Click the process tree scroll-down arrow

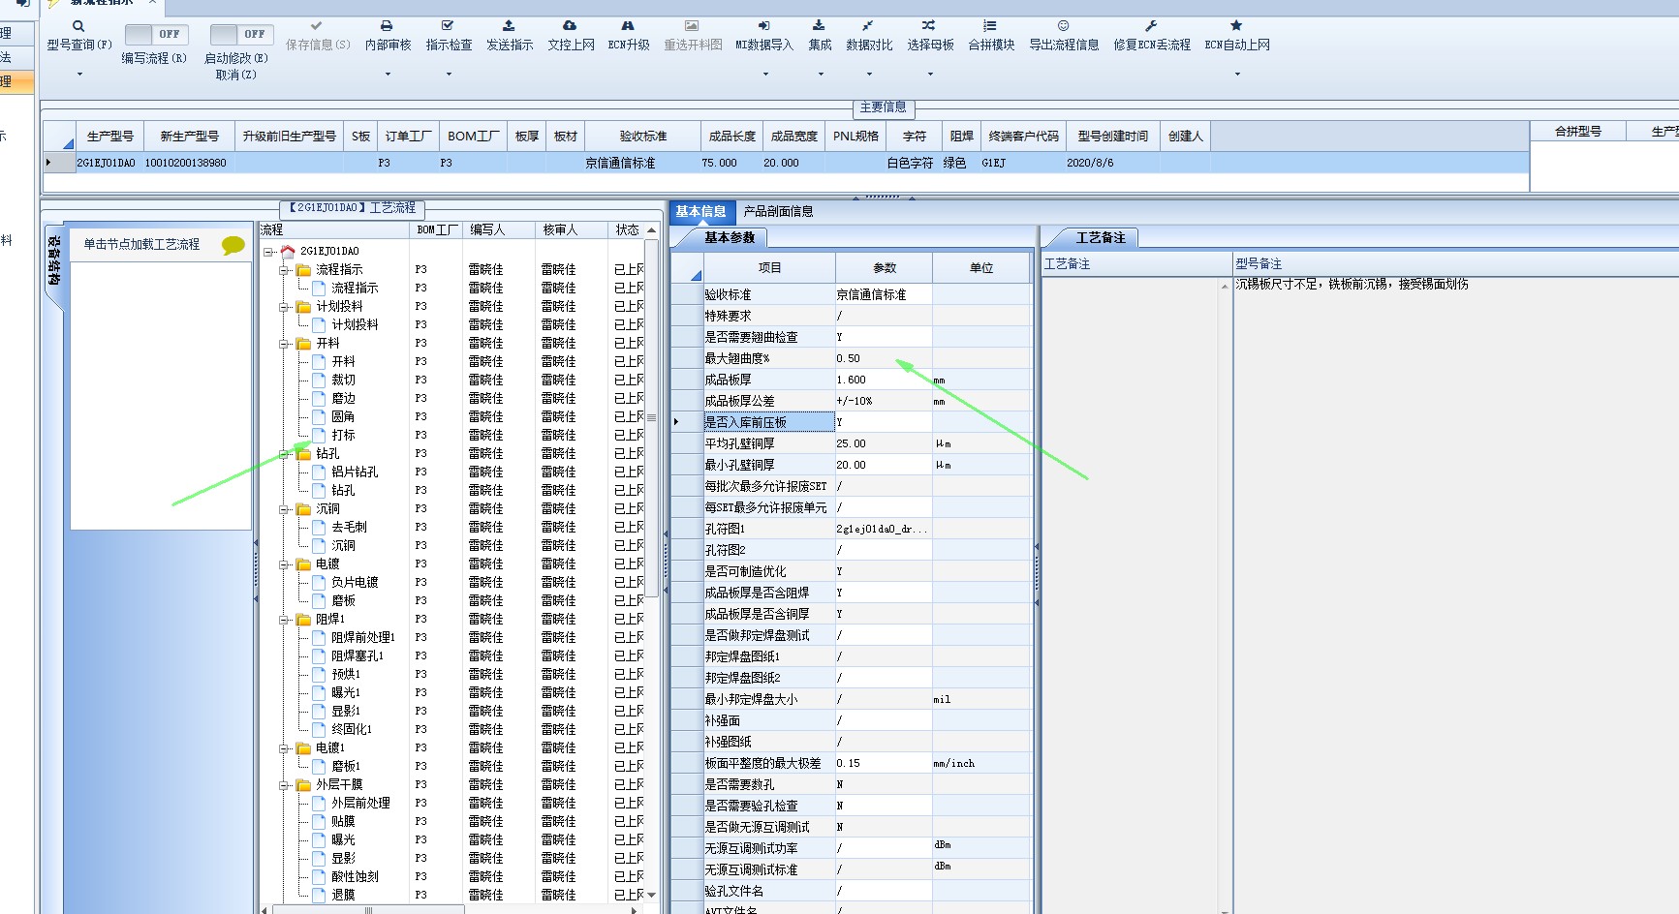click(x=651, y=895)
